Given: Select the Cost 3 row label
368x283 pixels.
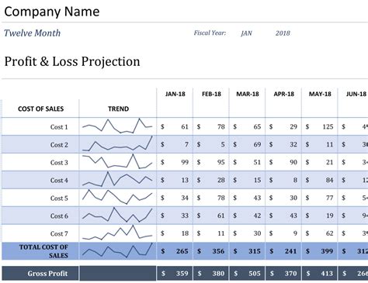Looking at the screenshot, I should (59, 163).
